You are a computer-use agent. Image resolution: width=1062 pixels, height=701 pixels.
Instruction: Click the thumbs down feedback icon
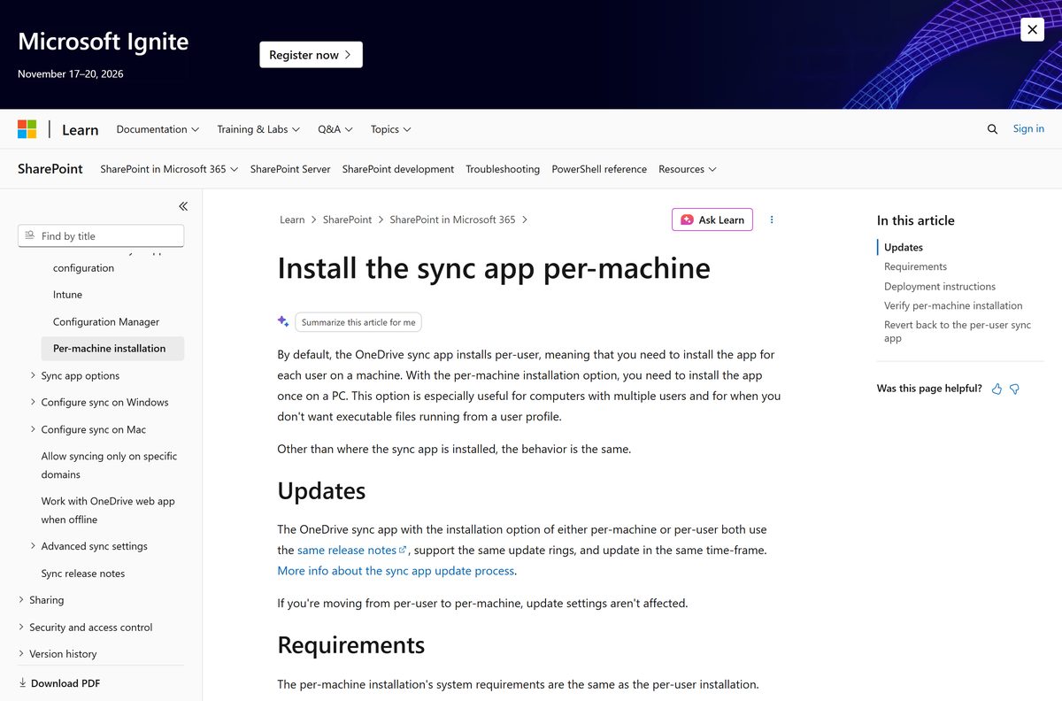click(x=1015, y=389)
